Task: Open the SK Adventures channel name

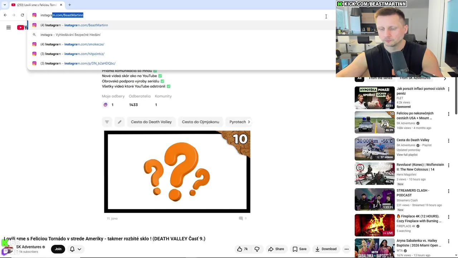Action: (29, 247)
